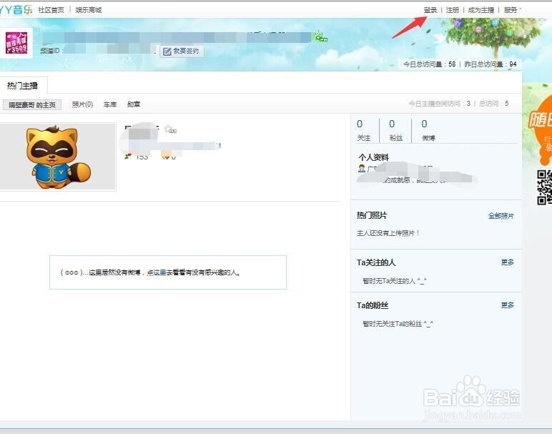The image size is (552, 434).
Task: Click the raccoon profile picture
Action: 58,157
